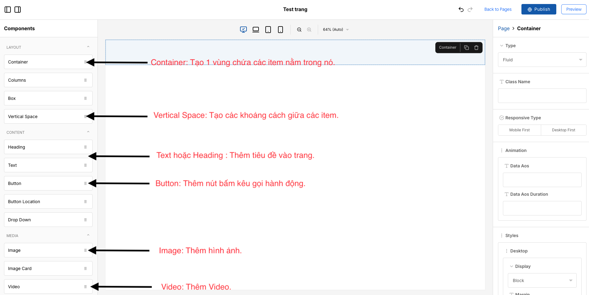
Task: Open the page Preview
Action: click(574, 9)
